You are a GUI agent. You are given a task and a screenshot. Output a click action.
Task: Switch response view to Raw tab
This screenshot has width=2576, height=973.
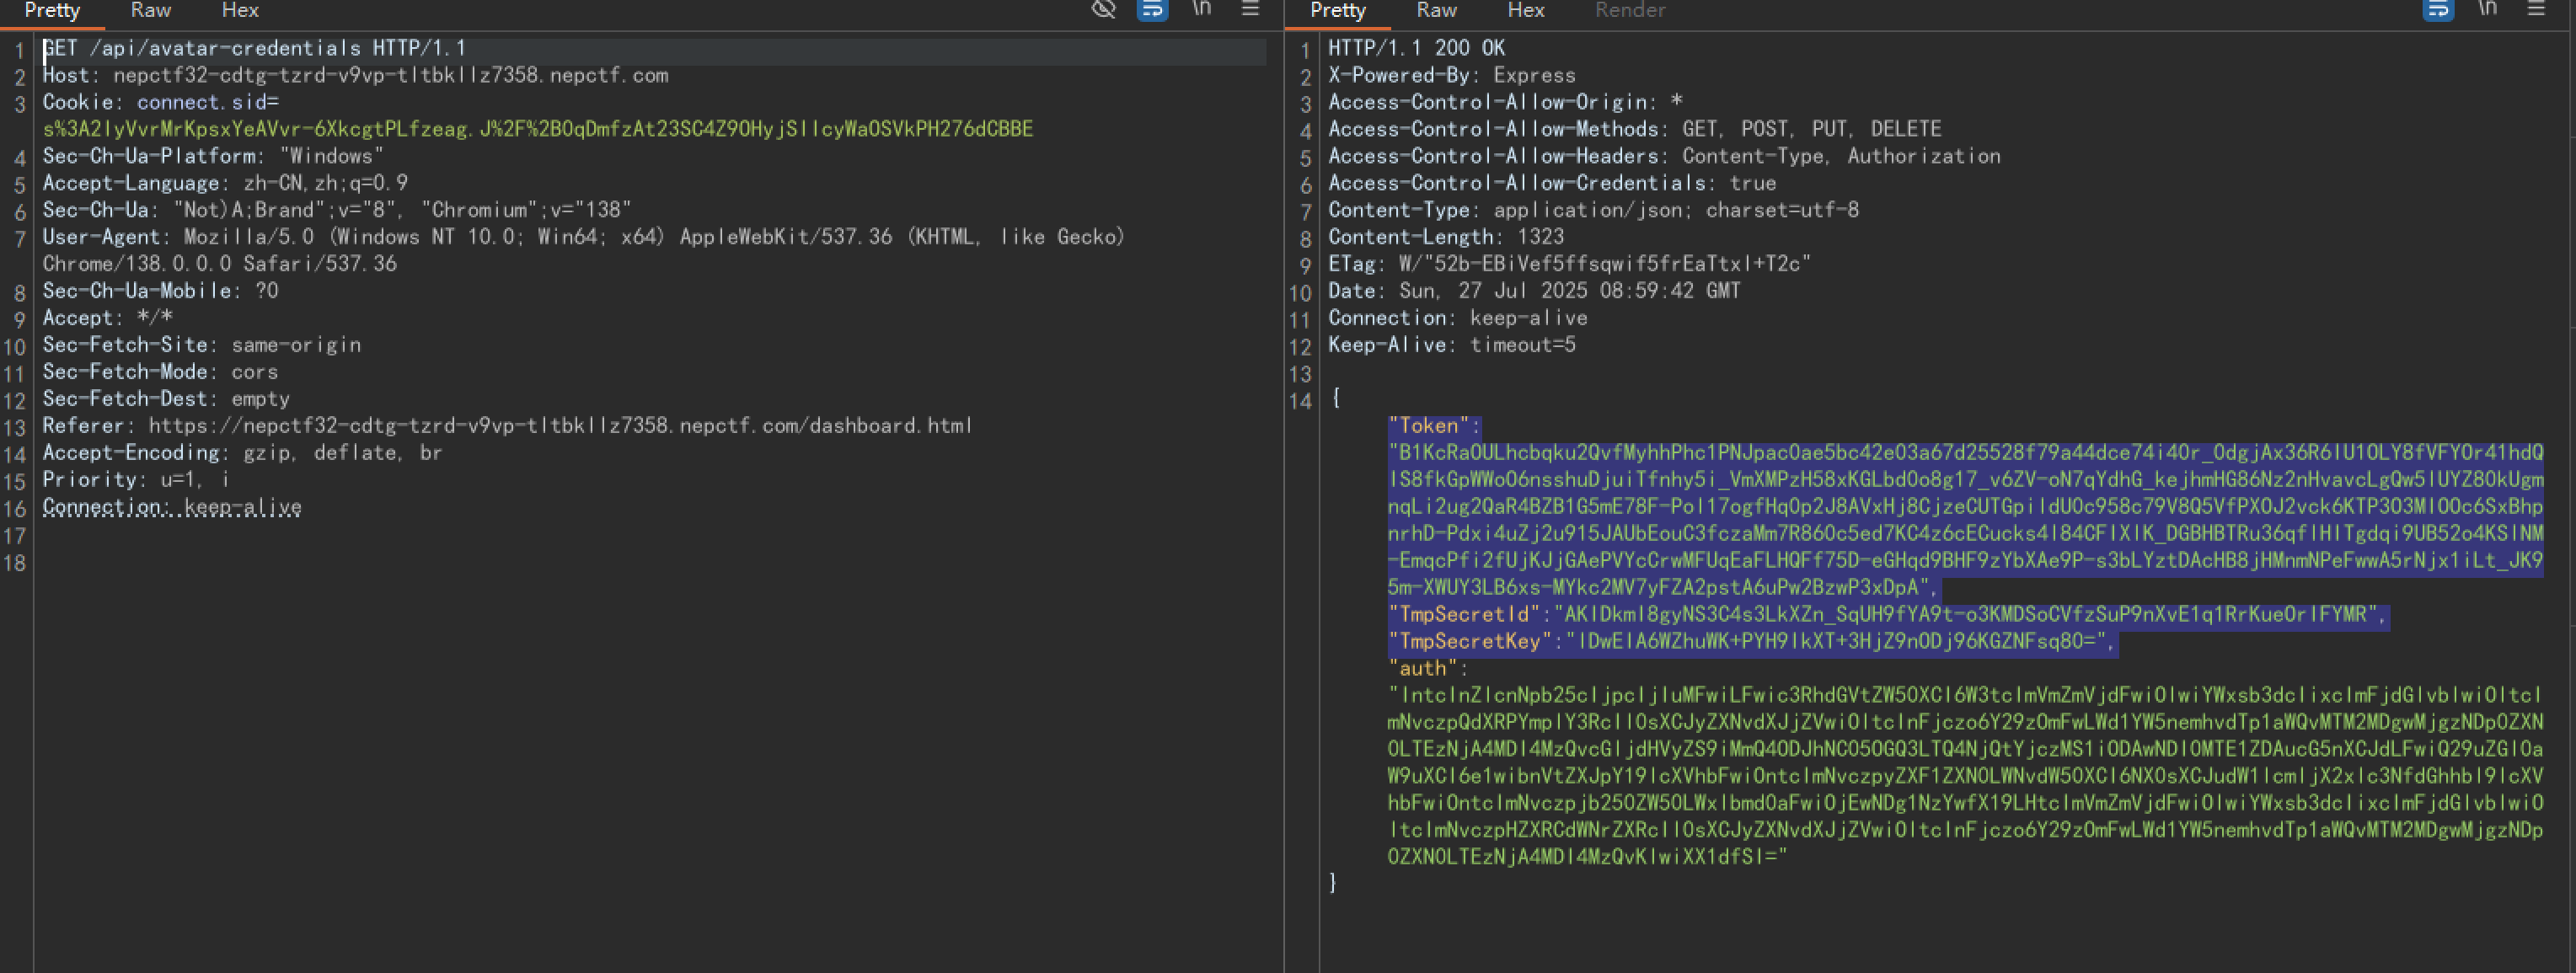(1436, 10)
